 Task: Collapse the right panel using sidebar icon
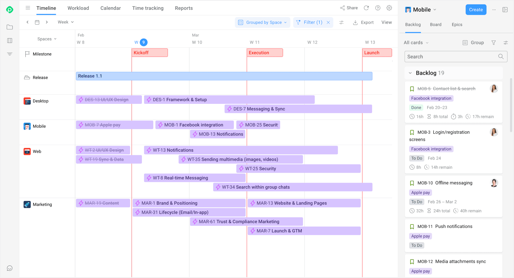(x=505, y=10)
